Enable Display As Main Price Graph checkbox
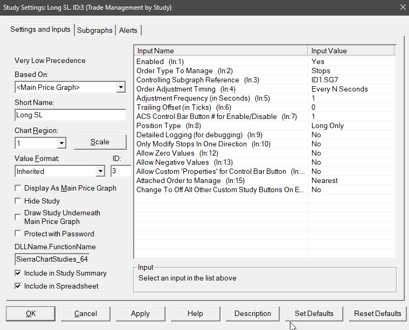The height and width of the screenshot is (330, 409). coord(19,188)
